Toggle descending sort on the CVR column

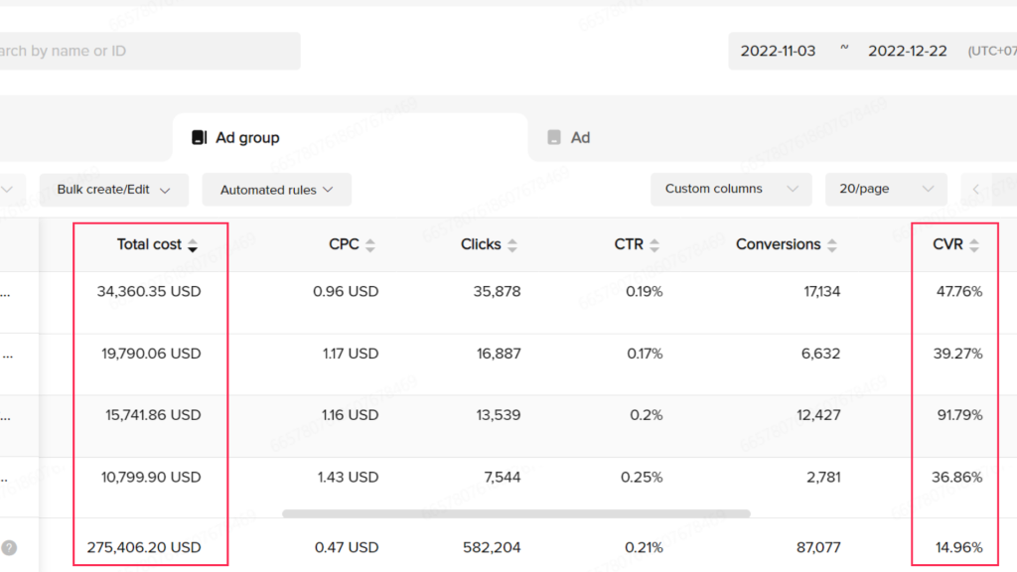pos(975,248)
